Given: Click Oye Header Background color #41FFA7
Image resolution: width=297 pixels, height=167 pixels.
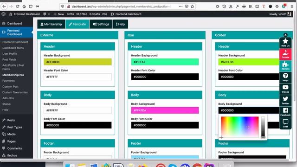Looking at the screenshot, I should click(165, 62).
